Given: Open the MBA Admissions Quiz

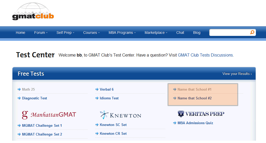Looking at the screenshot, I should (x=195, y=123).
